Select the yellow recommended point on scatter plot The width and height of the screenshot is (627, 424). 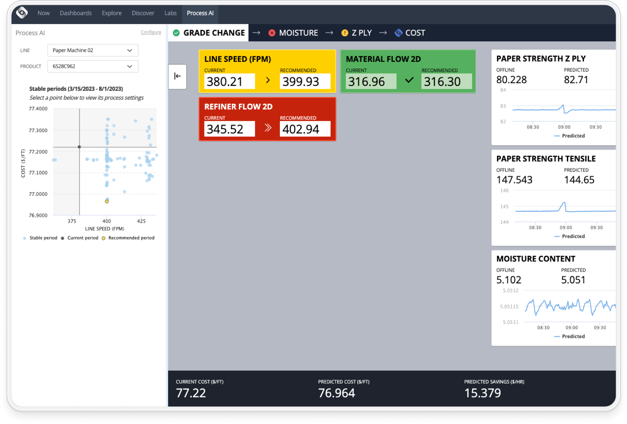tap(107, 201)
